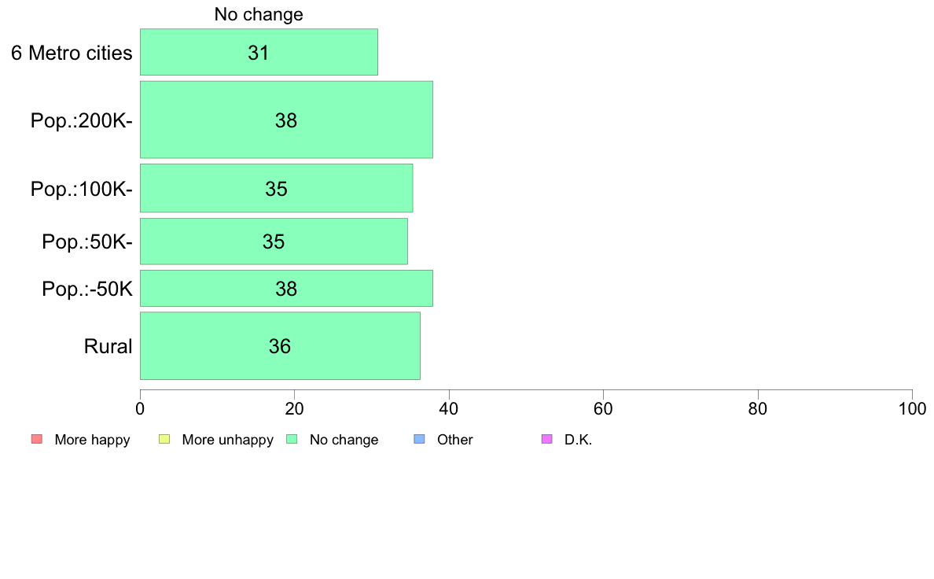This screenshot has height=579, width=934.
Task: Select the Pop.:100K- bar showing 35
Action: (277, 189)
